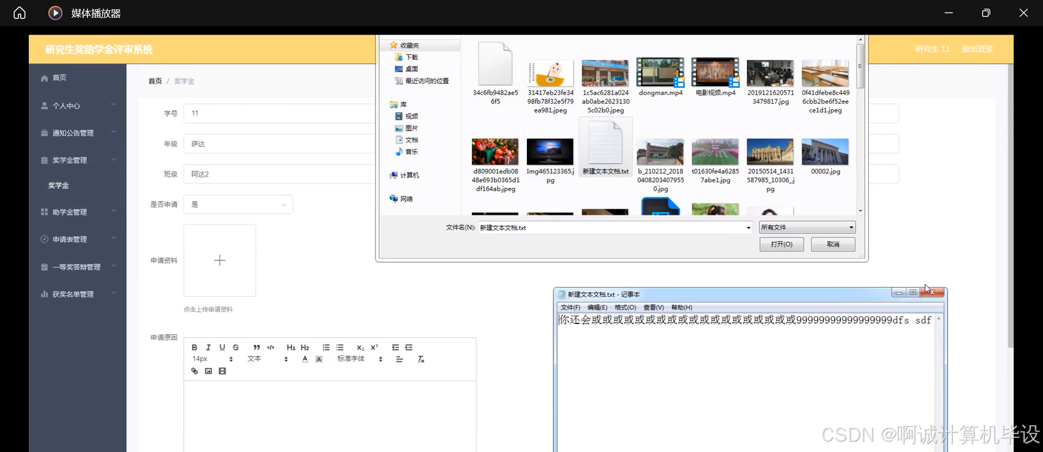Screen dimensions: 1043x452
Task: Expand 助学金管理 in the sidebar
Action: pyautogui.click(x=78, y=212)
